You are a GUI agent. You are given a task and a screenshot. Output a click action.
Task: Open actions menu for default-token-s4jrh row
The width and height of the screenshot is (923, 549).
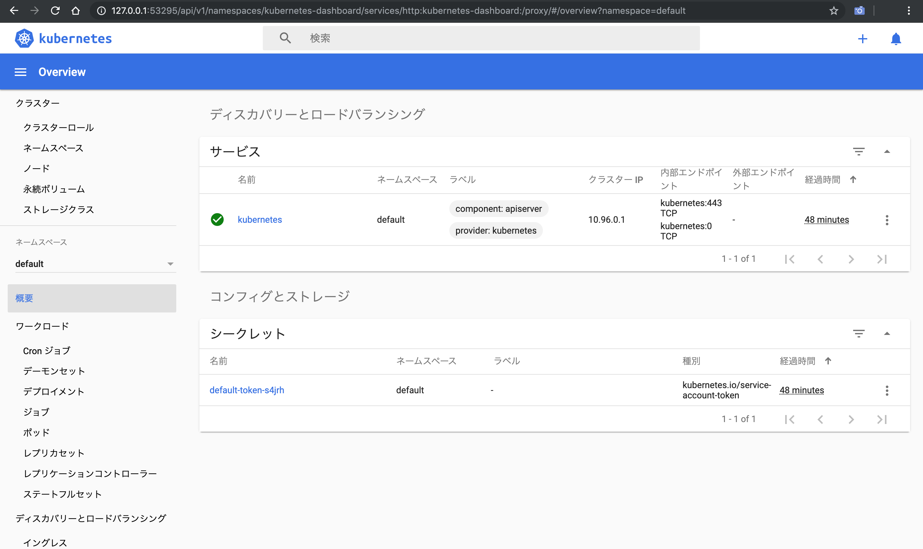pos(887,391)
